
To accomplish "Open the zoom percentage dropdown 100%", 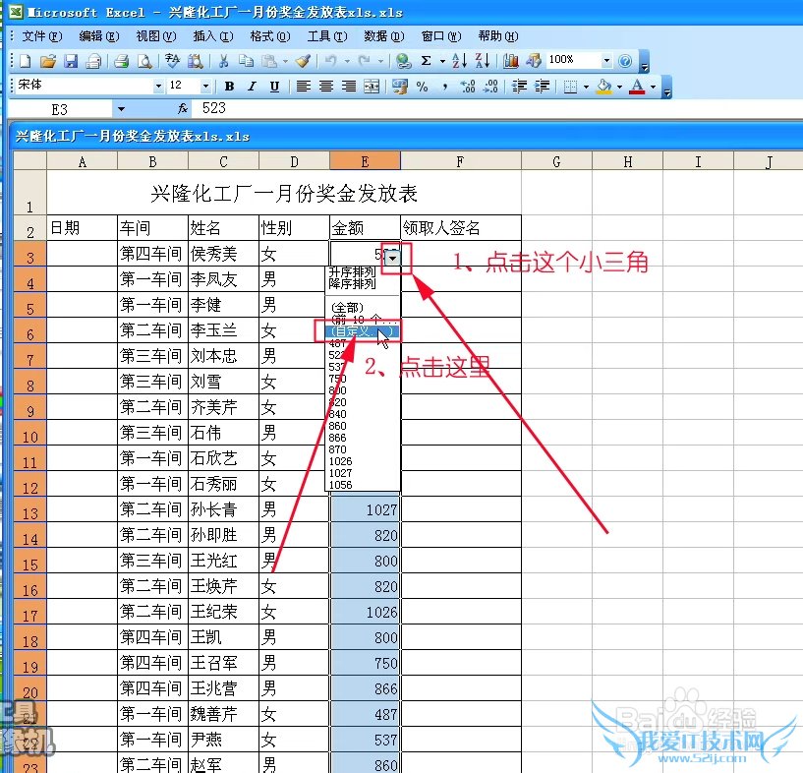I will click(x=606, y=60).
